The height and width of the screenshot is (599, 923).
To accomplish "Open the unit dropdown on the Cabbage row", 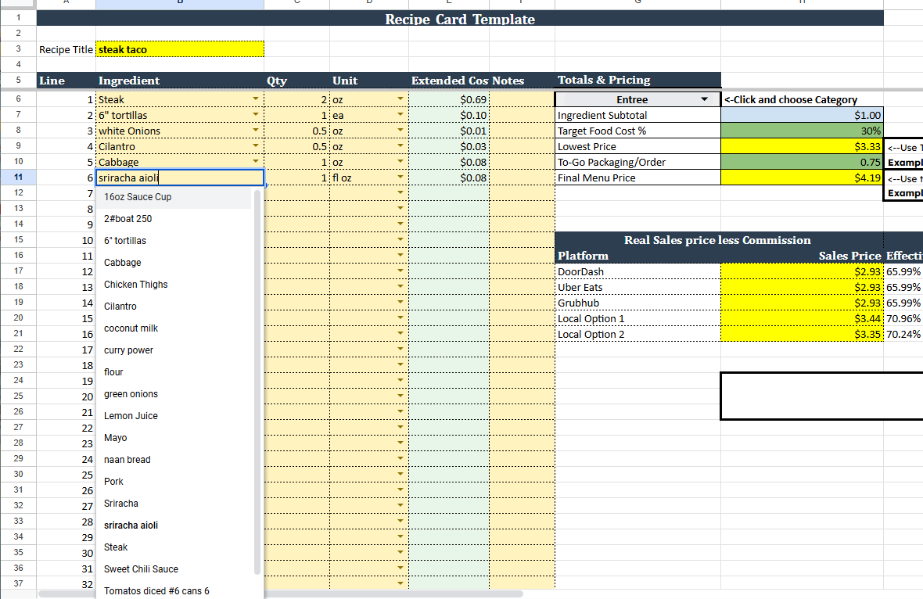I will coord(400,162).
